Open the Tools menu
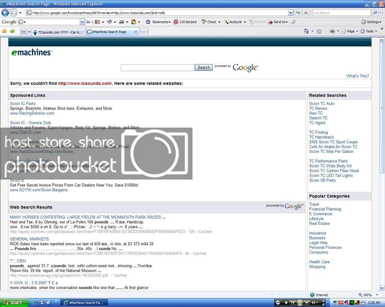 [x=368, y=31]
